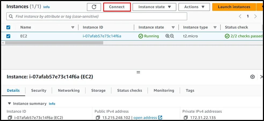Screen dimensions: 264x121
Task: Click the zoom-in magnifier beside Running
Action: coord(167,36)
